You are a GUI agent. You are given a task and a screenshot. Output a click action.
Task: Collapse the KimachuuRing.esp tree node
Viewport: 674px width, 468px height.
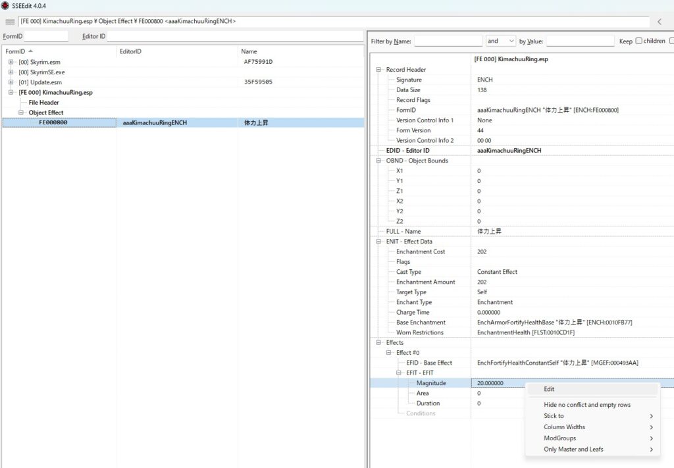tap(11, 92)
